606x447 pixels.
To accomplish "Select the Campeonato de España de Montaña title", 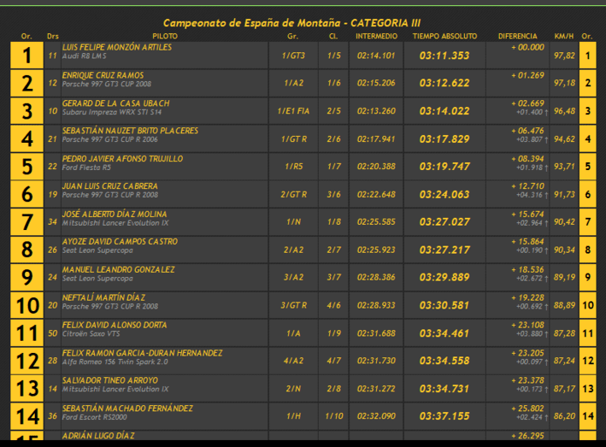I will point(303,22).
